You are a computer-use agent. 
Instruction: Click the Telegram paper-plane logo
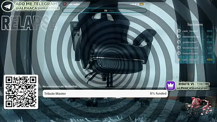(7, 6)
